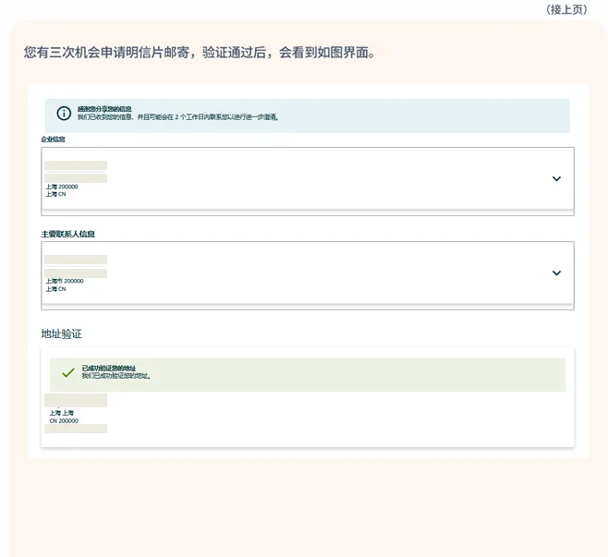Viewport: 608px width, 557px height.
Task: Click the (接上页) note at top right
Action: pos(566,9)
